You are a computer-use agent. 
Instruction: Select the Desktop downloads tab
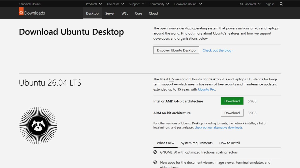tap(92, 13)
